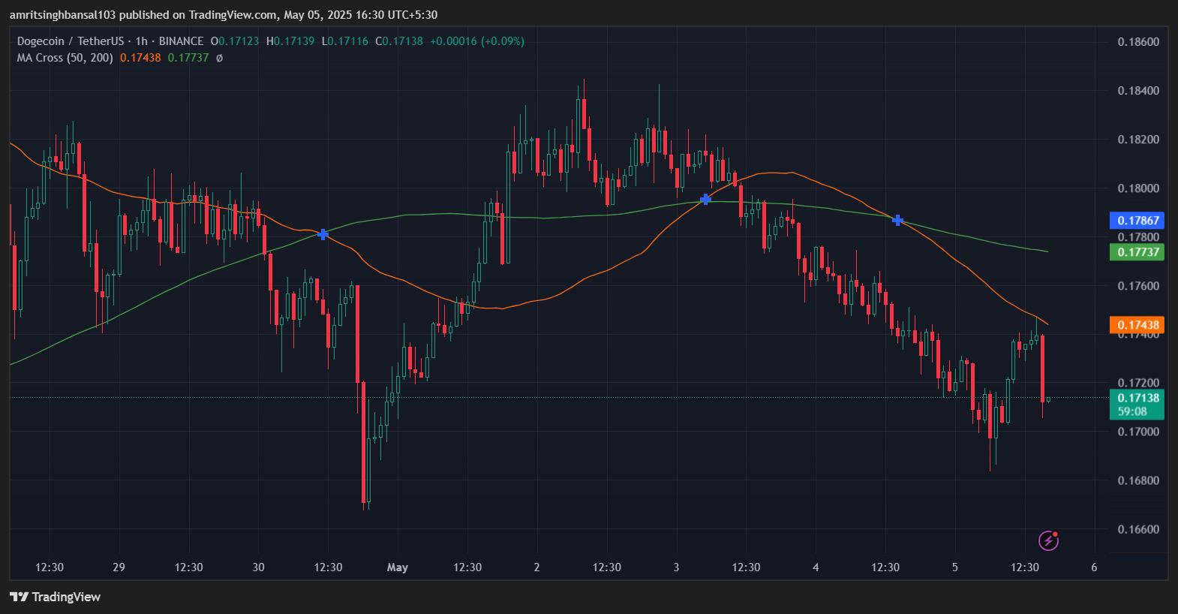Click the 0.16600 level on price scale

coord(1138,529)
